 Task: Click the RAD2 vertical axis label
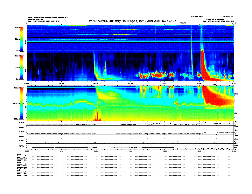[25, 42]
